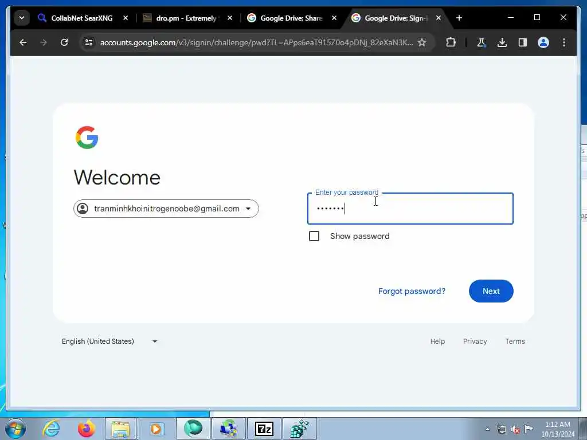Open the English (United States) language dropdown
Viewport: 587px width, 440px height.
(109, 341)
